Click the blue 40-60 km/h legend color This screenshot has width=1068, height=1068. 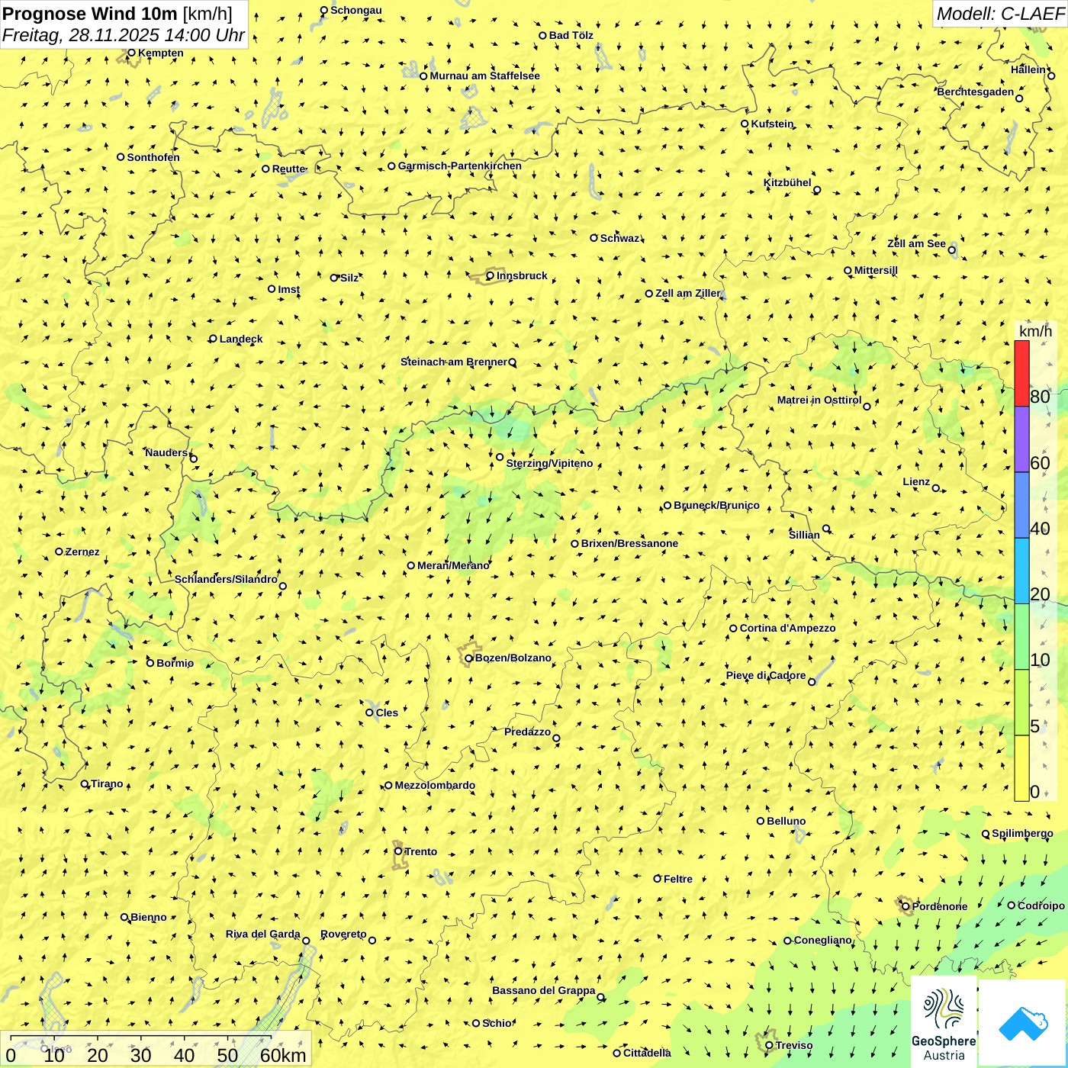click(1021, 506)
